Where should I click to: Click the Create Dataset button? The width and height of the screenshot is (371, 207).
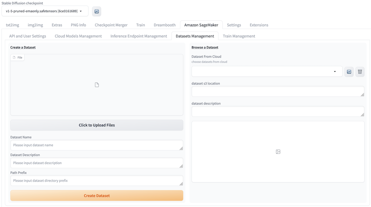pos(97,196)
